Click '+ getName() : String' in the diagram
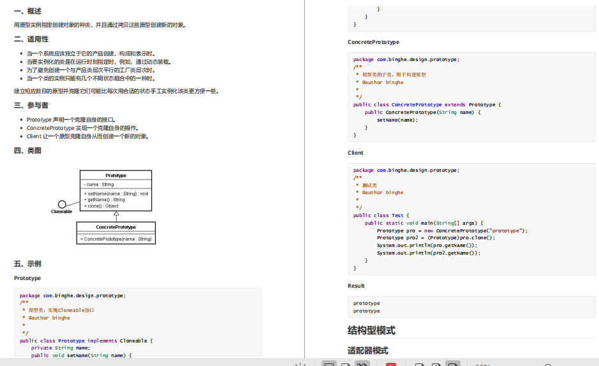Image resolution: width=599 pixels, height=366 pixels. 104,200
